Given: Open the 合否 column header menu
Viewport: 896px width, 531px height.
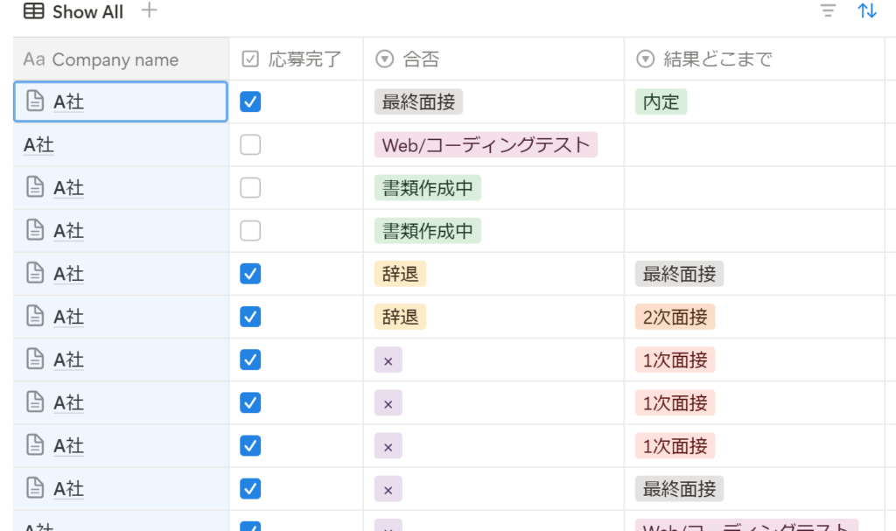Looking at the screenshot, I should click(x=493, y=59).
